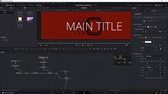This screenshot has width=168, height=94.
Task: Open the Stroke Animation dropdown
Action: click(x=154, y=56)
